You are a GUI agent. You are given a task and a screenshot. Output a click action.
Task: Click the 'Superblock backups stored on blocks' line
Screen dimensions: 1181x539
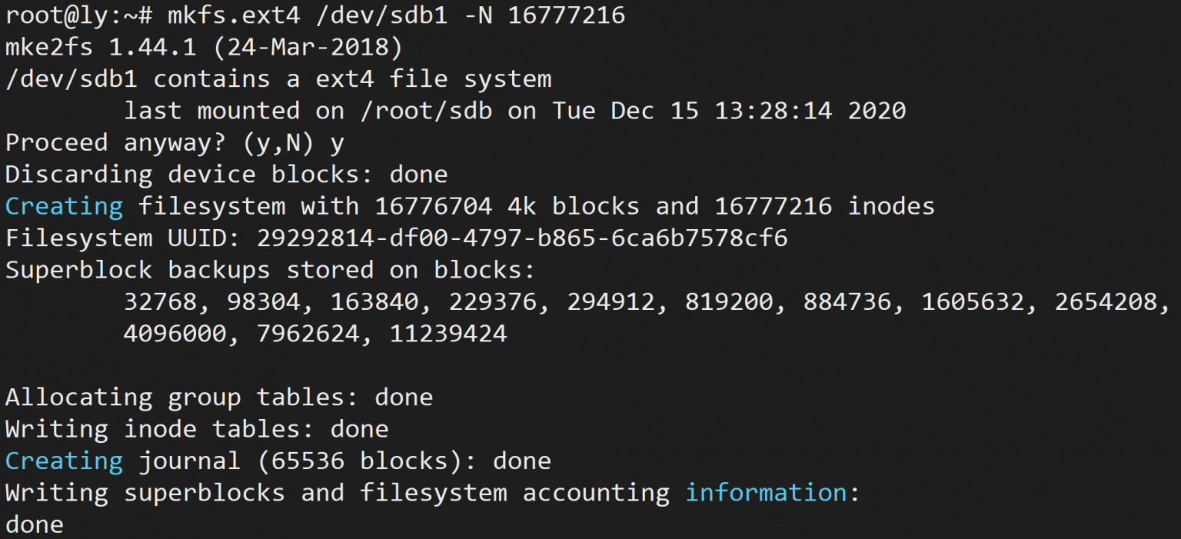[270, 270]
